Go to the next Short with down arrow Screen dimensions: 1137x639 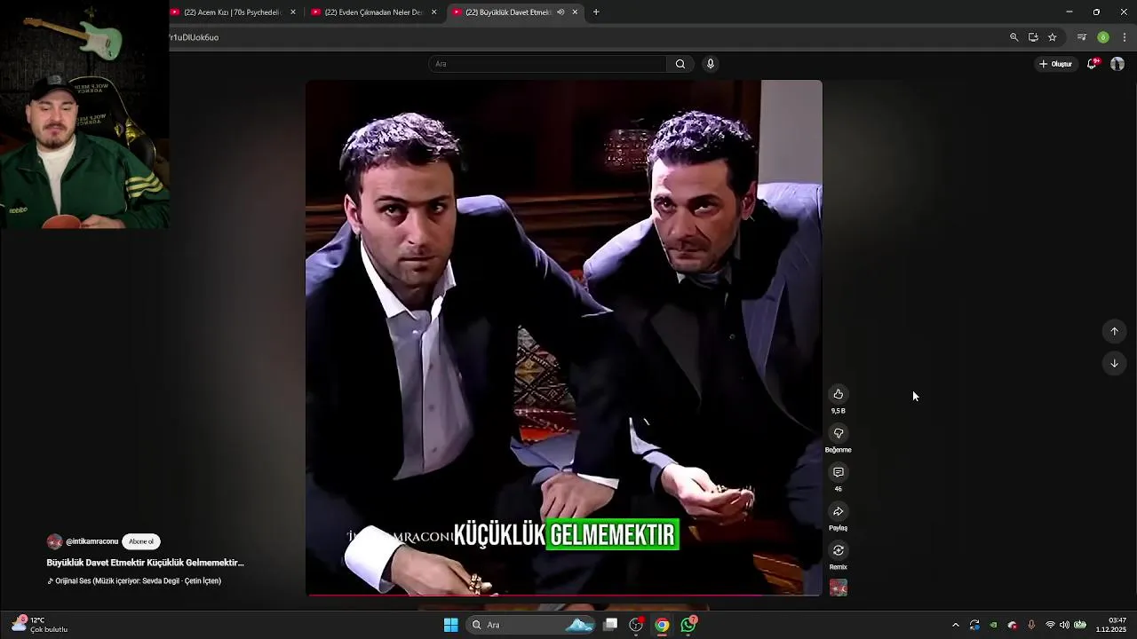(1114, 363)
